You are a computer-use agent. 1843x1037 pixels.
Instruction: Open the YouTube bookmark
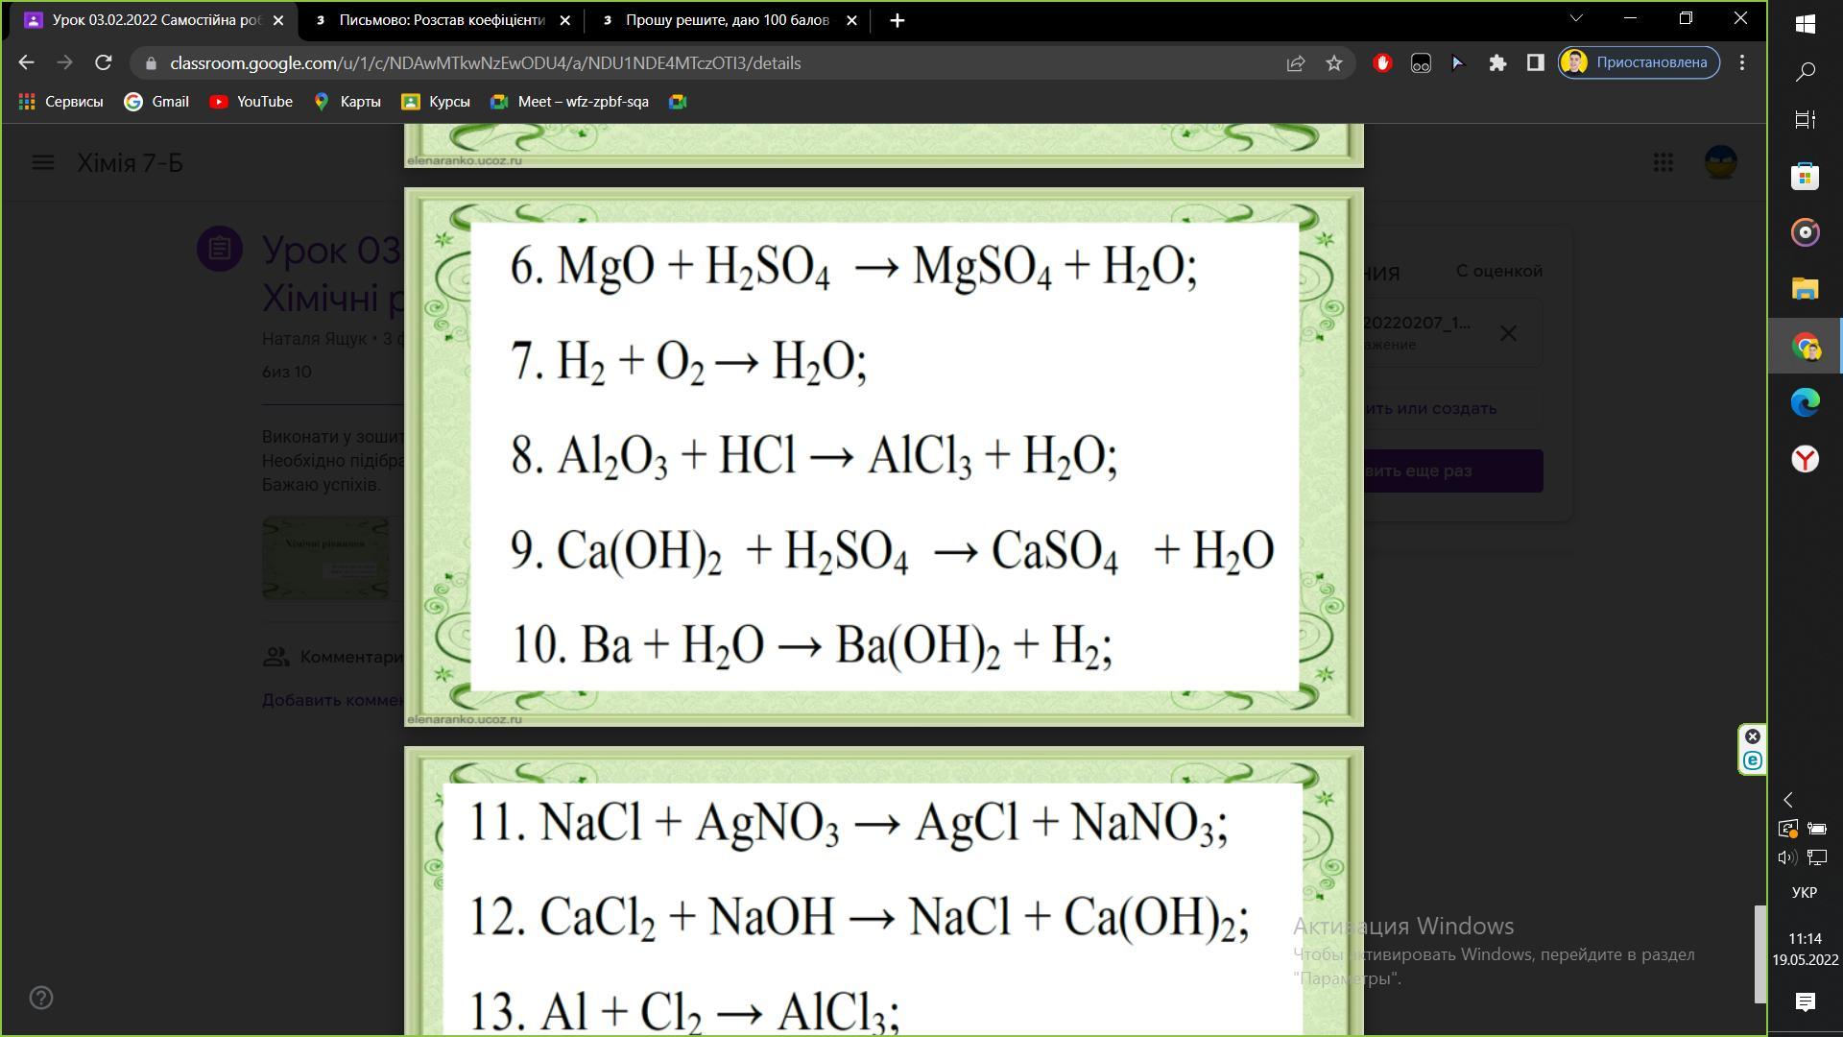pyautogui.click(x=251, y=102)
